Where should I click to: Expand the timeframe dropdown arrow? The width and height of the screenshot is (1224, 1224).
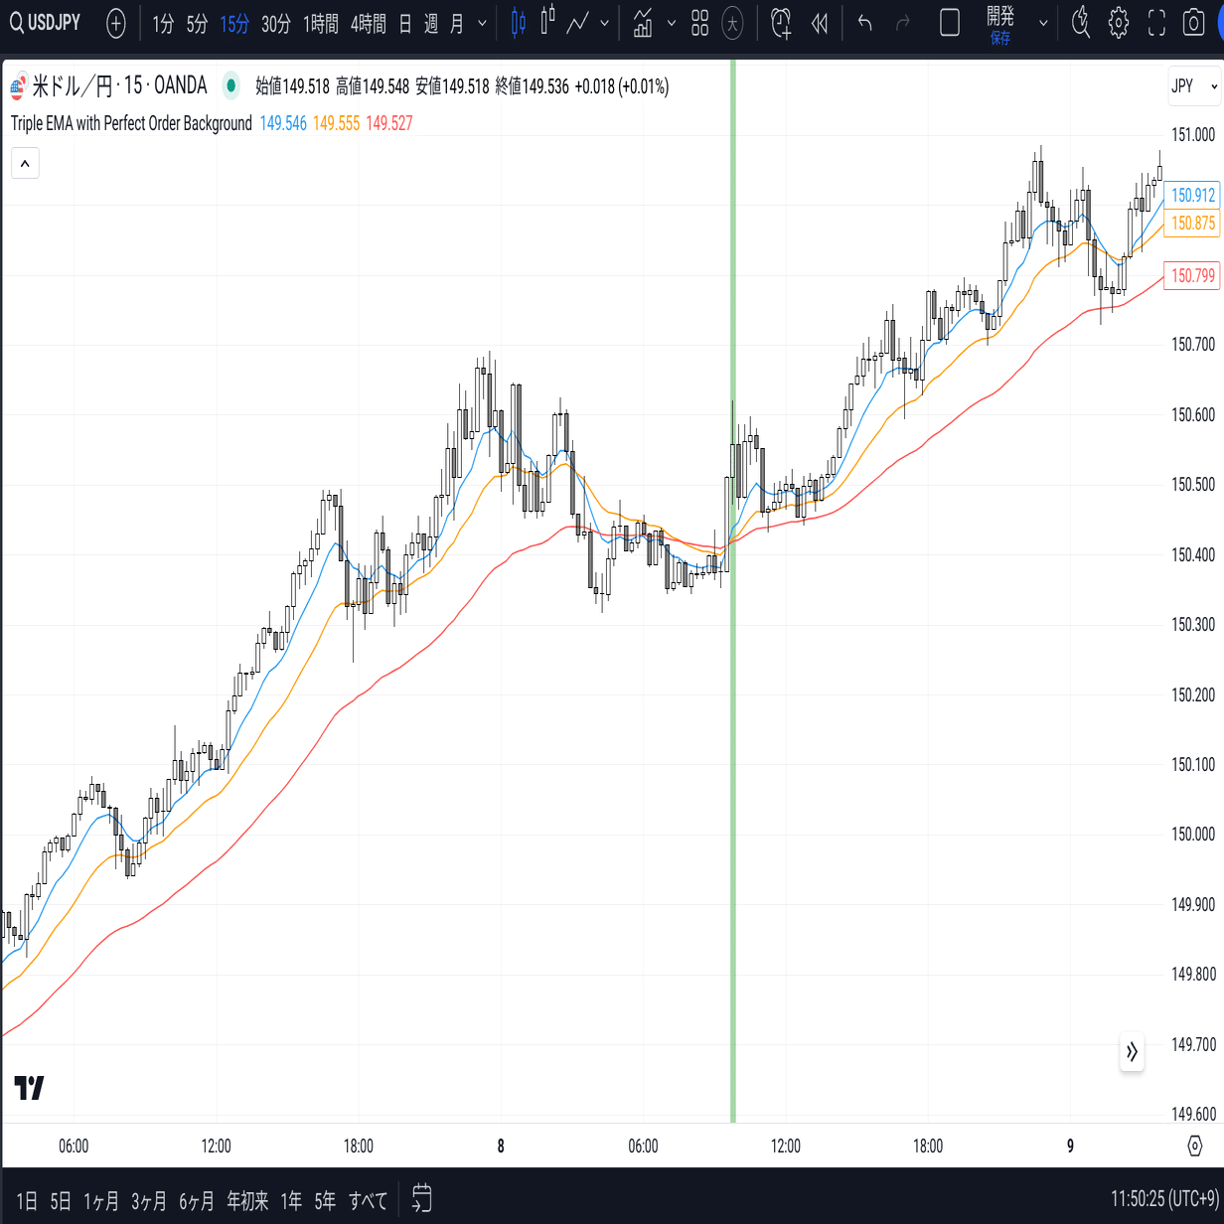[x=483, y=24]
